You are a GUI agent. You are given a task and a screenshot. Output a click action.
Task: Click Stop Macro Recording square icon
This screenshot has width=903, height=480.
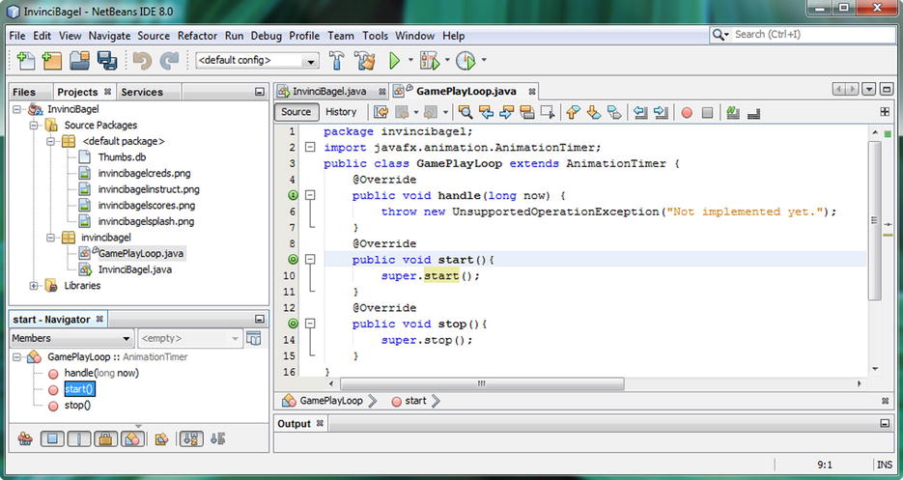(x=707, y=113)
